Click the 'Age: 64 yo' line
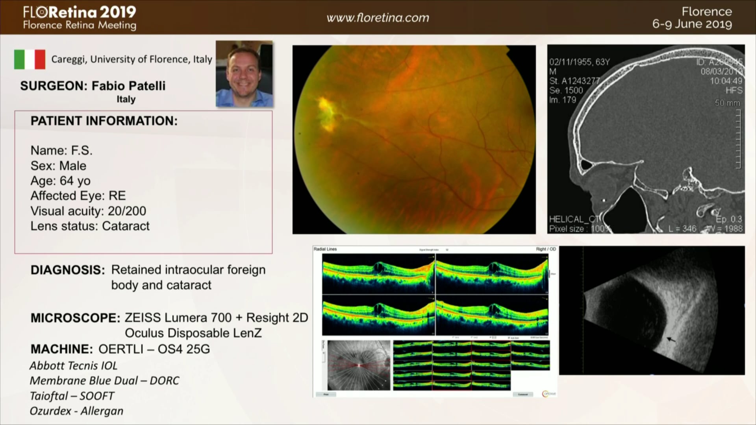756x425 pixels. pyautogui.click(x=61, y=181)
